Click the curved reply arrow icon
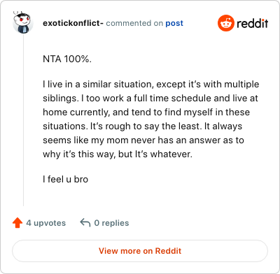Viewport: 280px width, 274px height. pyautogui.click(x=85, y=223)
